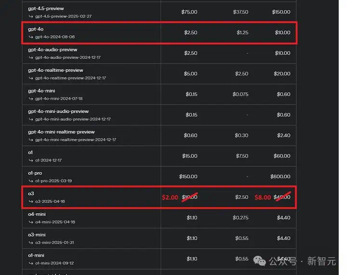
Task: Click the $0.075 cached input price of gpt-4o-mini
Action: pyautogui.click(x=240, y=94)
